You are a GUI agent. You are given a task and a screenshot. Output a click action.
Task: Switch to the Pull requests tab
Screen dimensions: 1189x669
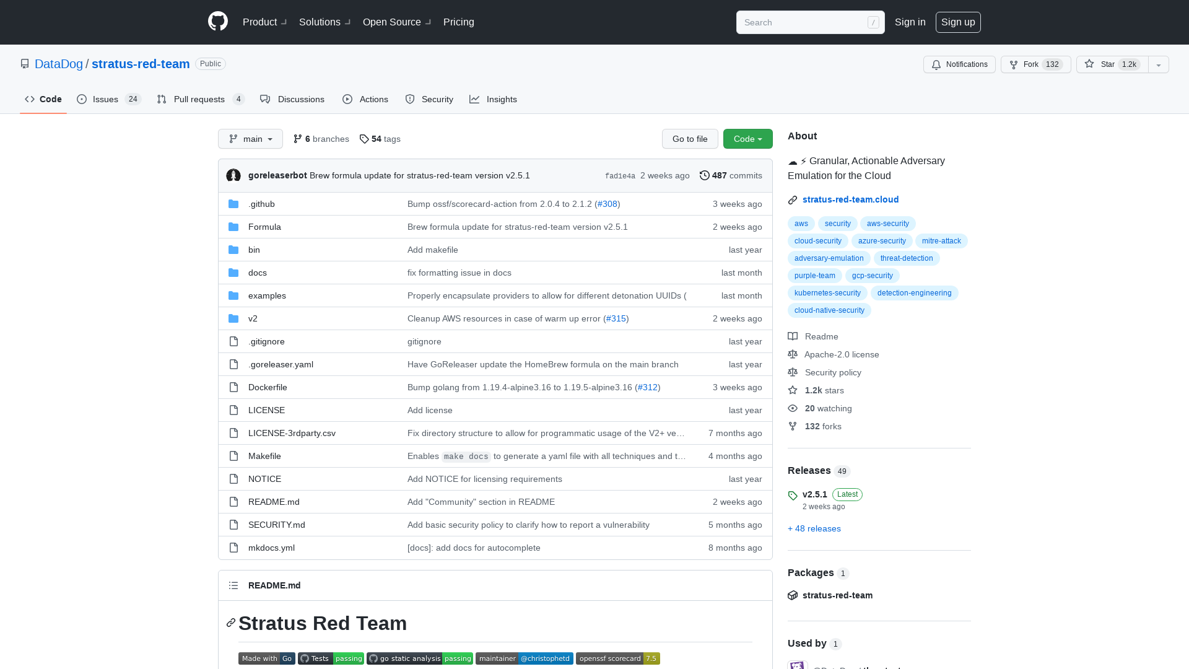[x=201, y=99]
